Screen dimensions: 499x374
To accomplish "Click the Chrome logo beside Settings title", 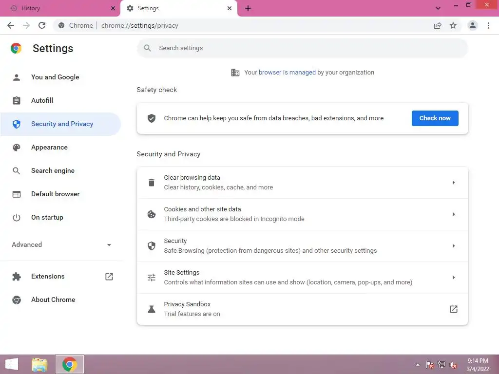I will (16, 48).
